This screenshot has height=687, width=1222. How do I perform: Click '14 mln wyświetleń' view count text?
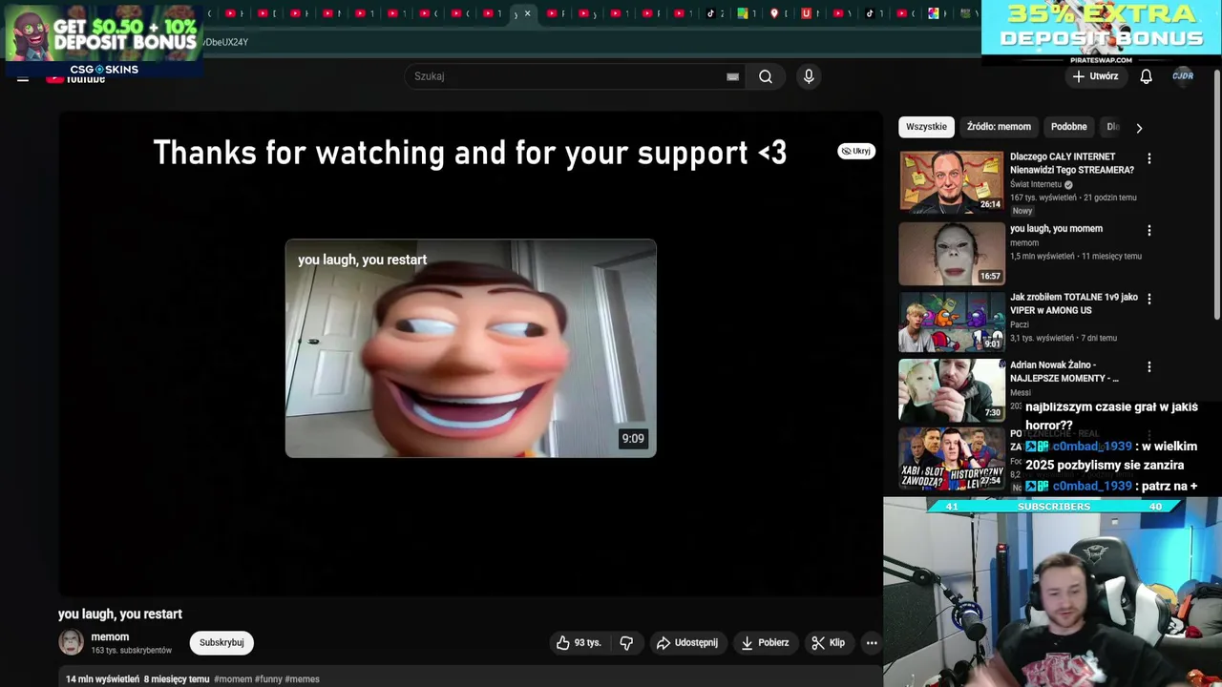click(102, 679)
